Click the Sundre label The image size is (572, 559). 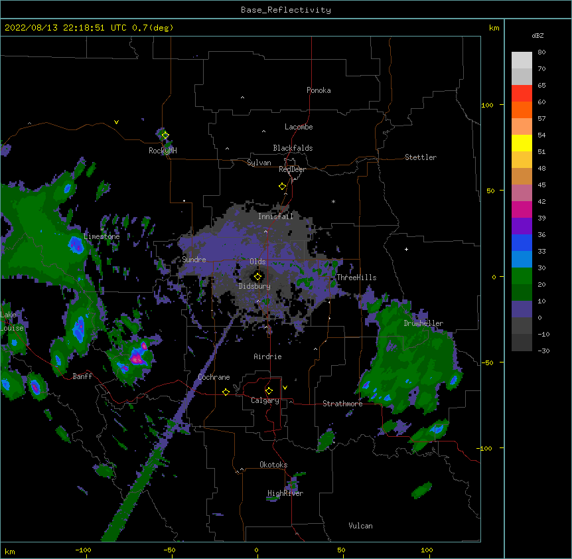pyautogui.click(x=194, y=260)
